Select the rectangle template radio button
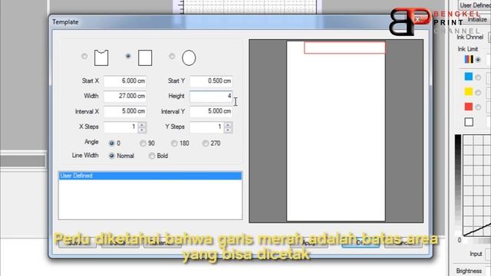Image resolution: width=491 pixels, height=276 pixels. [128, 56]
